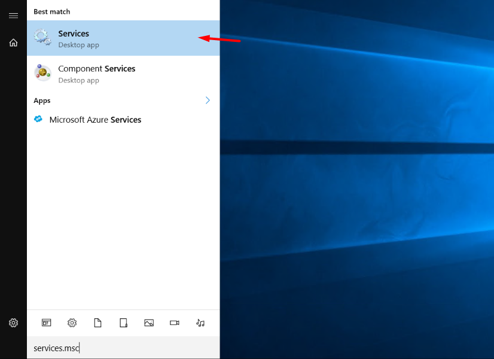Open Settings from the sidebar gear
Viewport: 494px width, 359px height.
click(13, 323)
